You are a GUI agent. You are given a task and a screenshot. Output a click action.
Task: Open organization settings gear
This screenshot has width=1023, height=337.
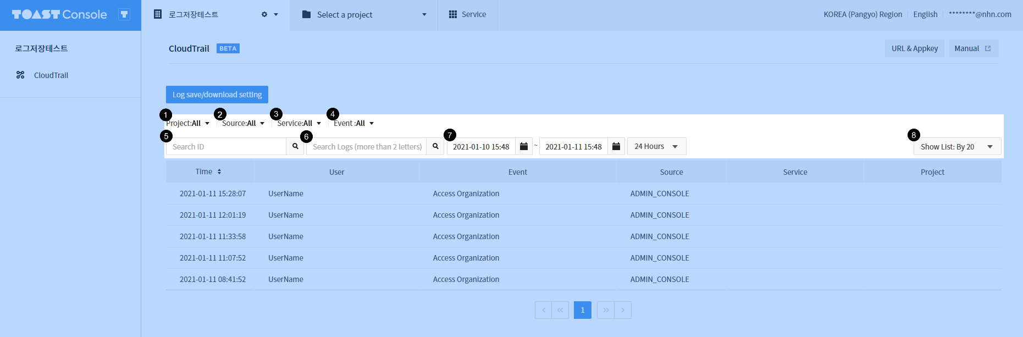pyautogui.click(x=264, y=14)
